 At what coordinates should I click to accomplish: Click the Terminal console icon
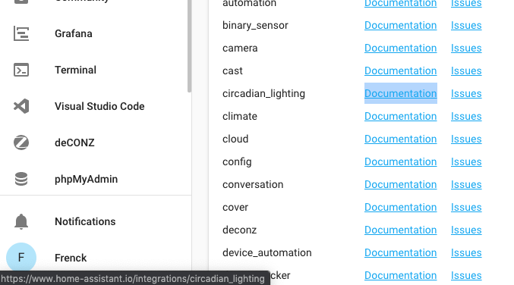[x=21, y=70]
